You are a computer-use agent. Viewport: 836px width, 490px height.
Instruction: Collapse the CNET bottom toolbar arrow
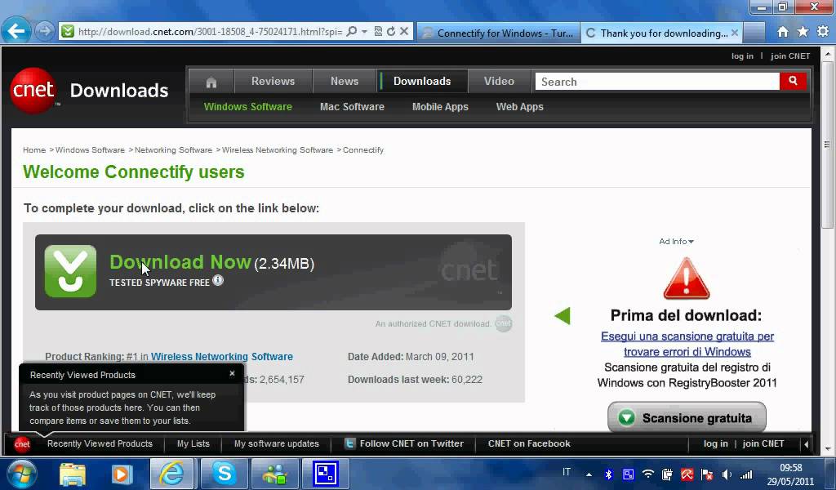pyautogui.click(x=806, y=443)
